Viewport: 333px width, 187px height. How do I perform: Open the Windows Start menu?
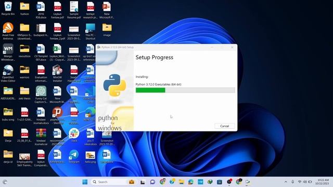[x=85, y=182]
